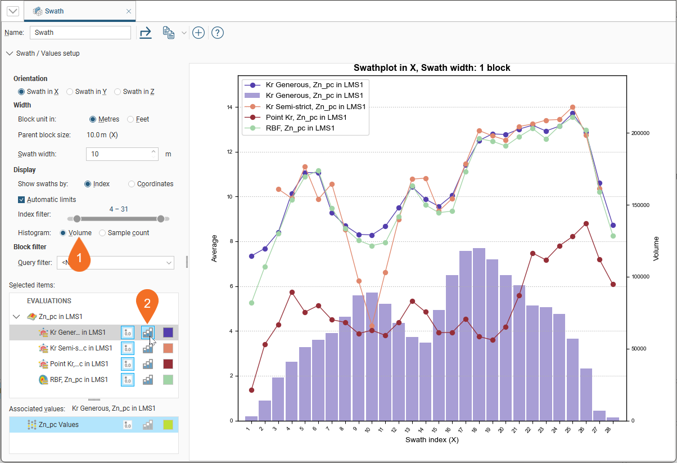Choose Sample count for histogram

(x=102, y=233)
